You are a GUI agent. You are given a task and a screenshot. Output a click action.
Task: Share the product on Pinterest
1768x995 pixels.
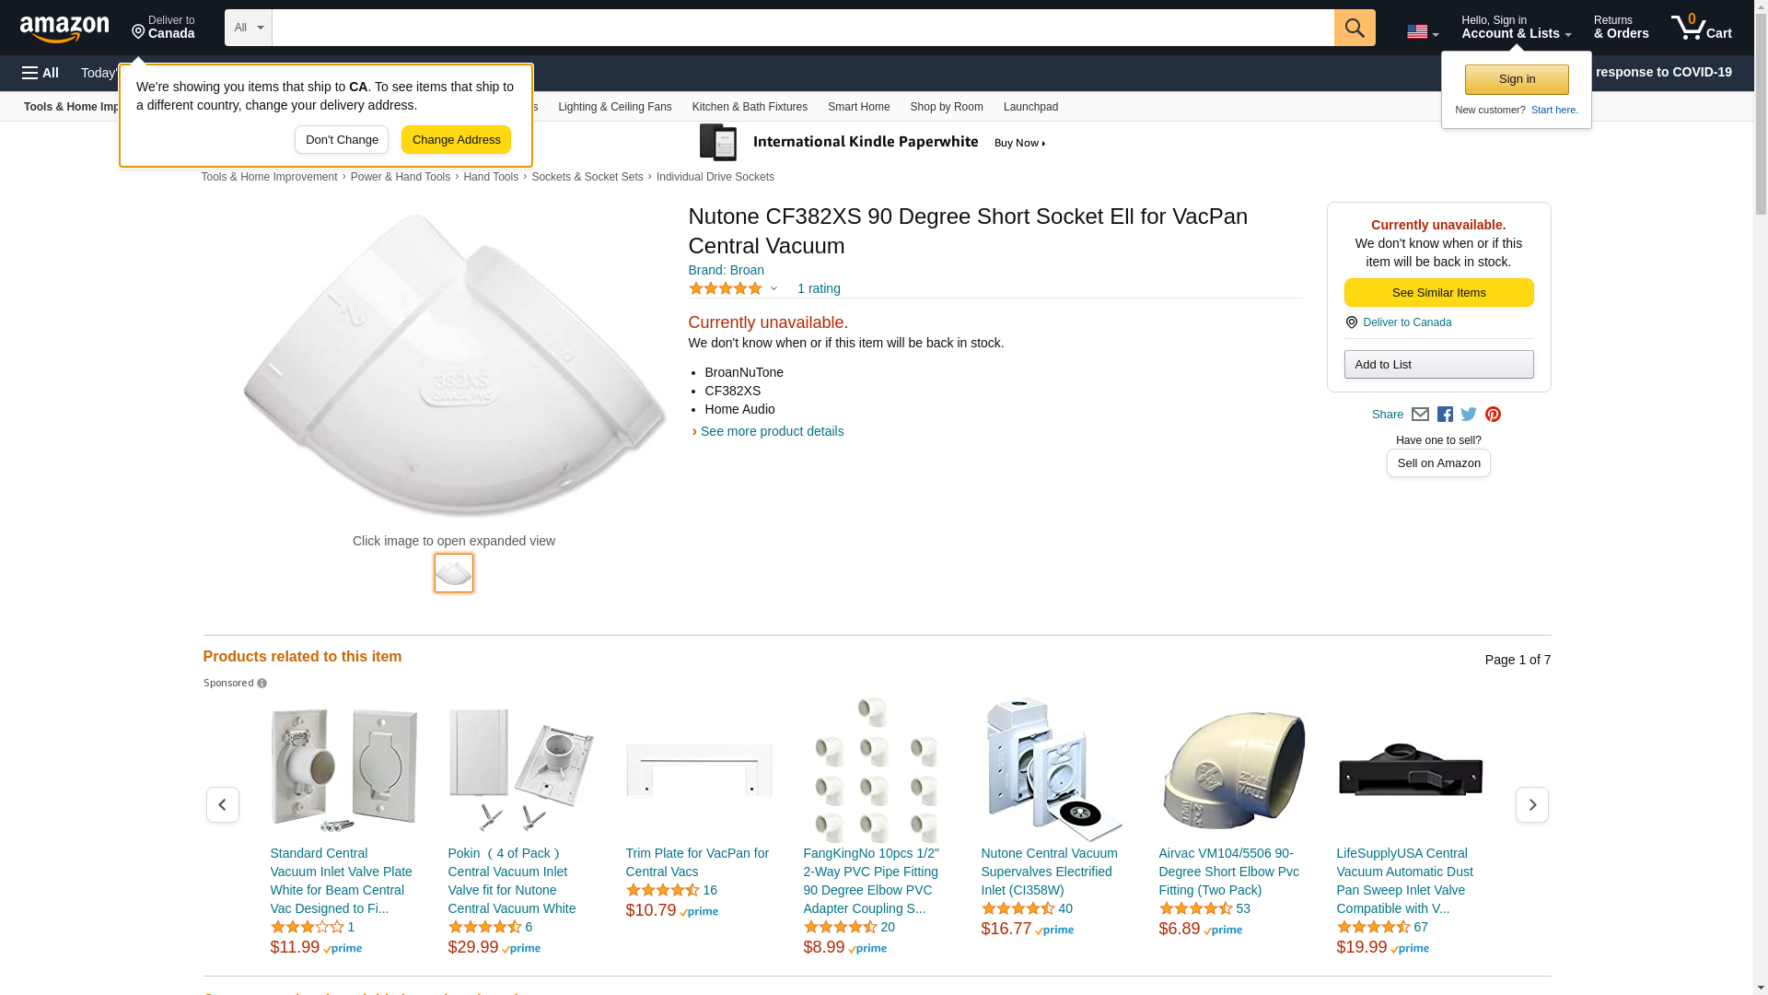coord(1493,415)
